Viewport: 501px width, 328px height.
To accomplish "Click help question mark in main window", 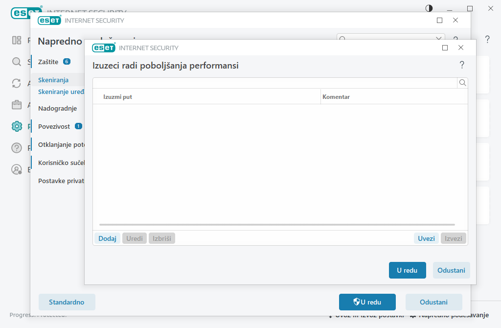I will 487,39.
